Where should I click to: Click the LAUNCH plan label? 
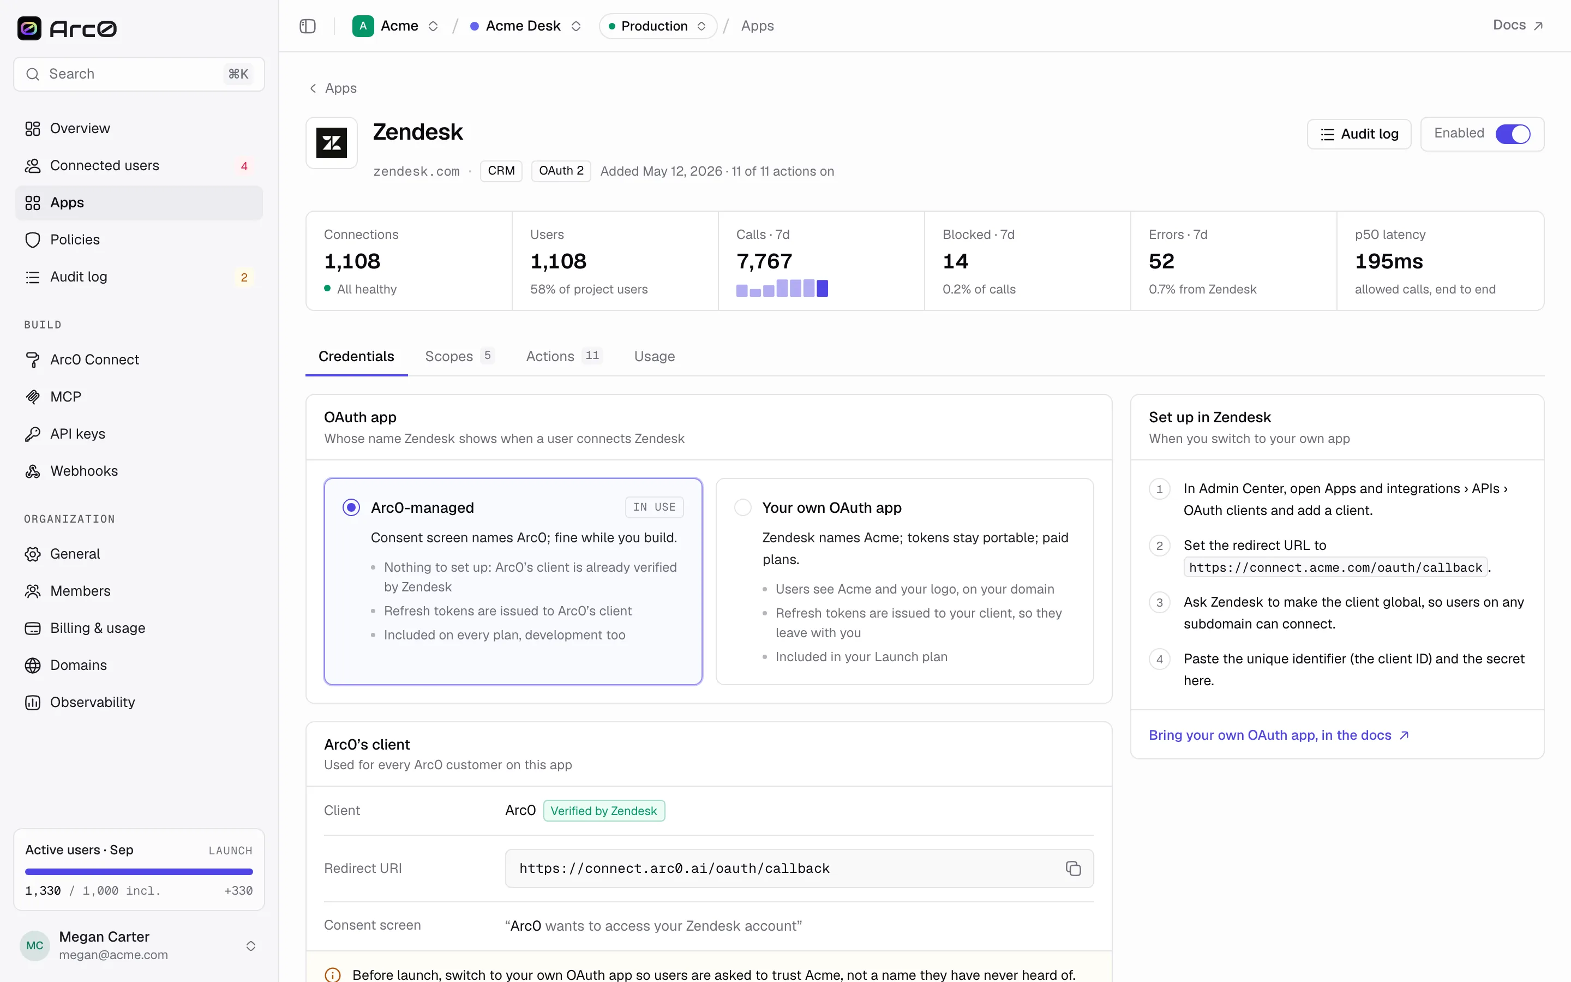pyautogui.click(x=230, y=851)
